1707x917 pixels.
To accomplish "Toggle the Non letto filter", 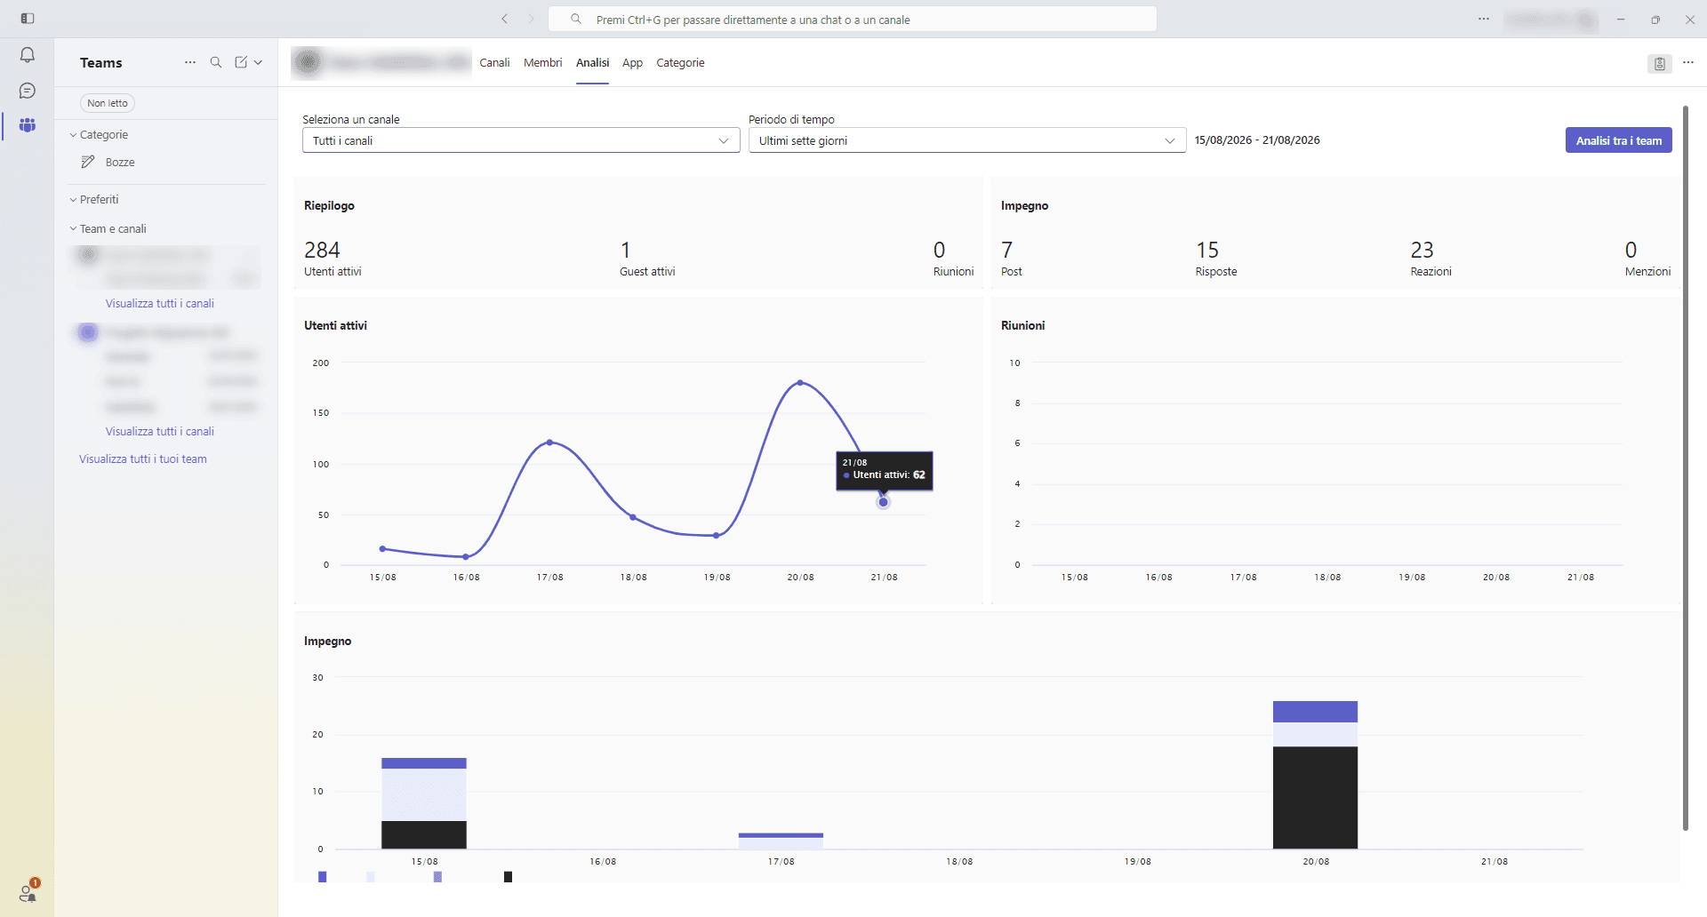I will tap(108, 103).
